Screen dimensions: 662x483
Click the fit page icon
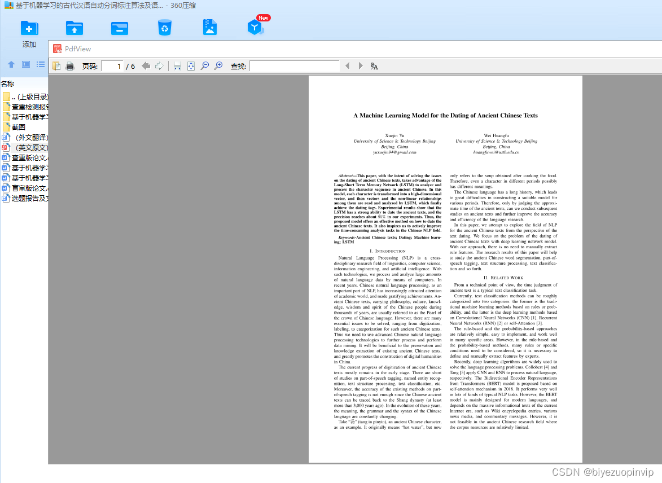tap(191, 66)
